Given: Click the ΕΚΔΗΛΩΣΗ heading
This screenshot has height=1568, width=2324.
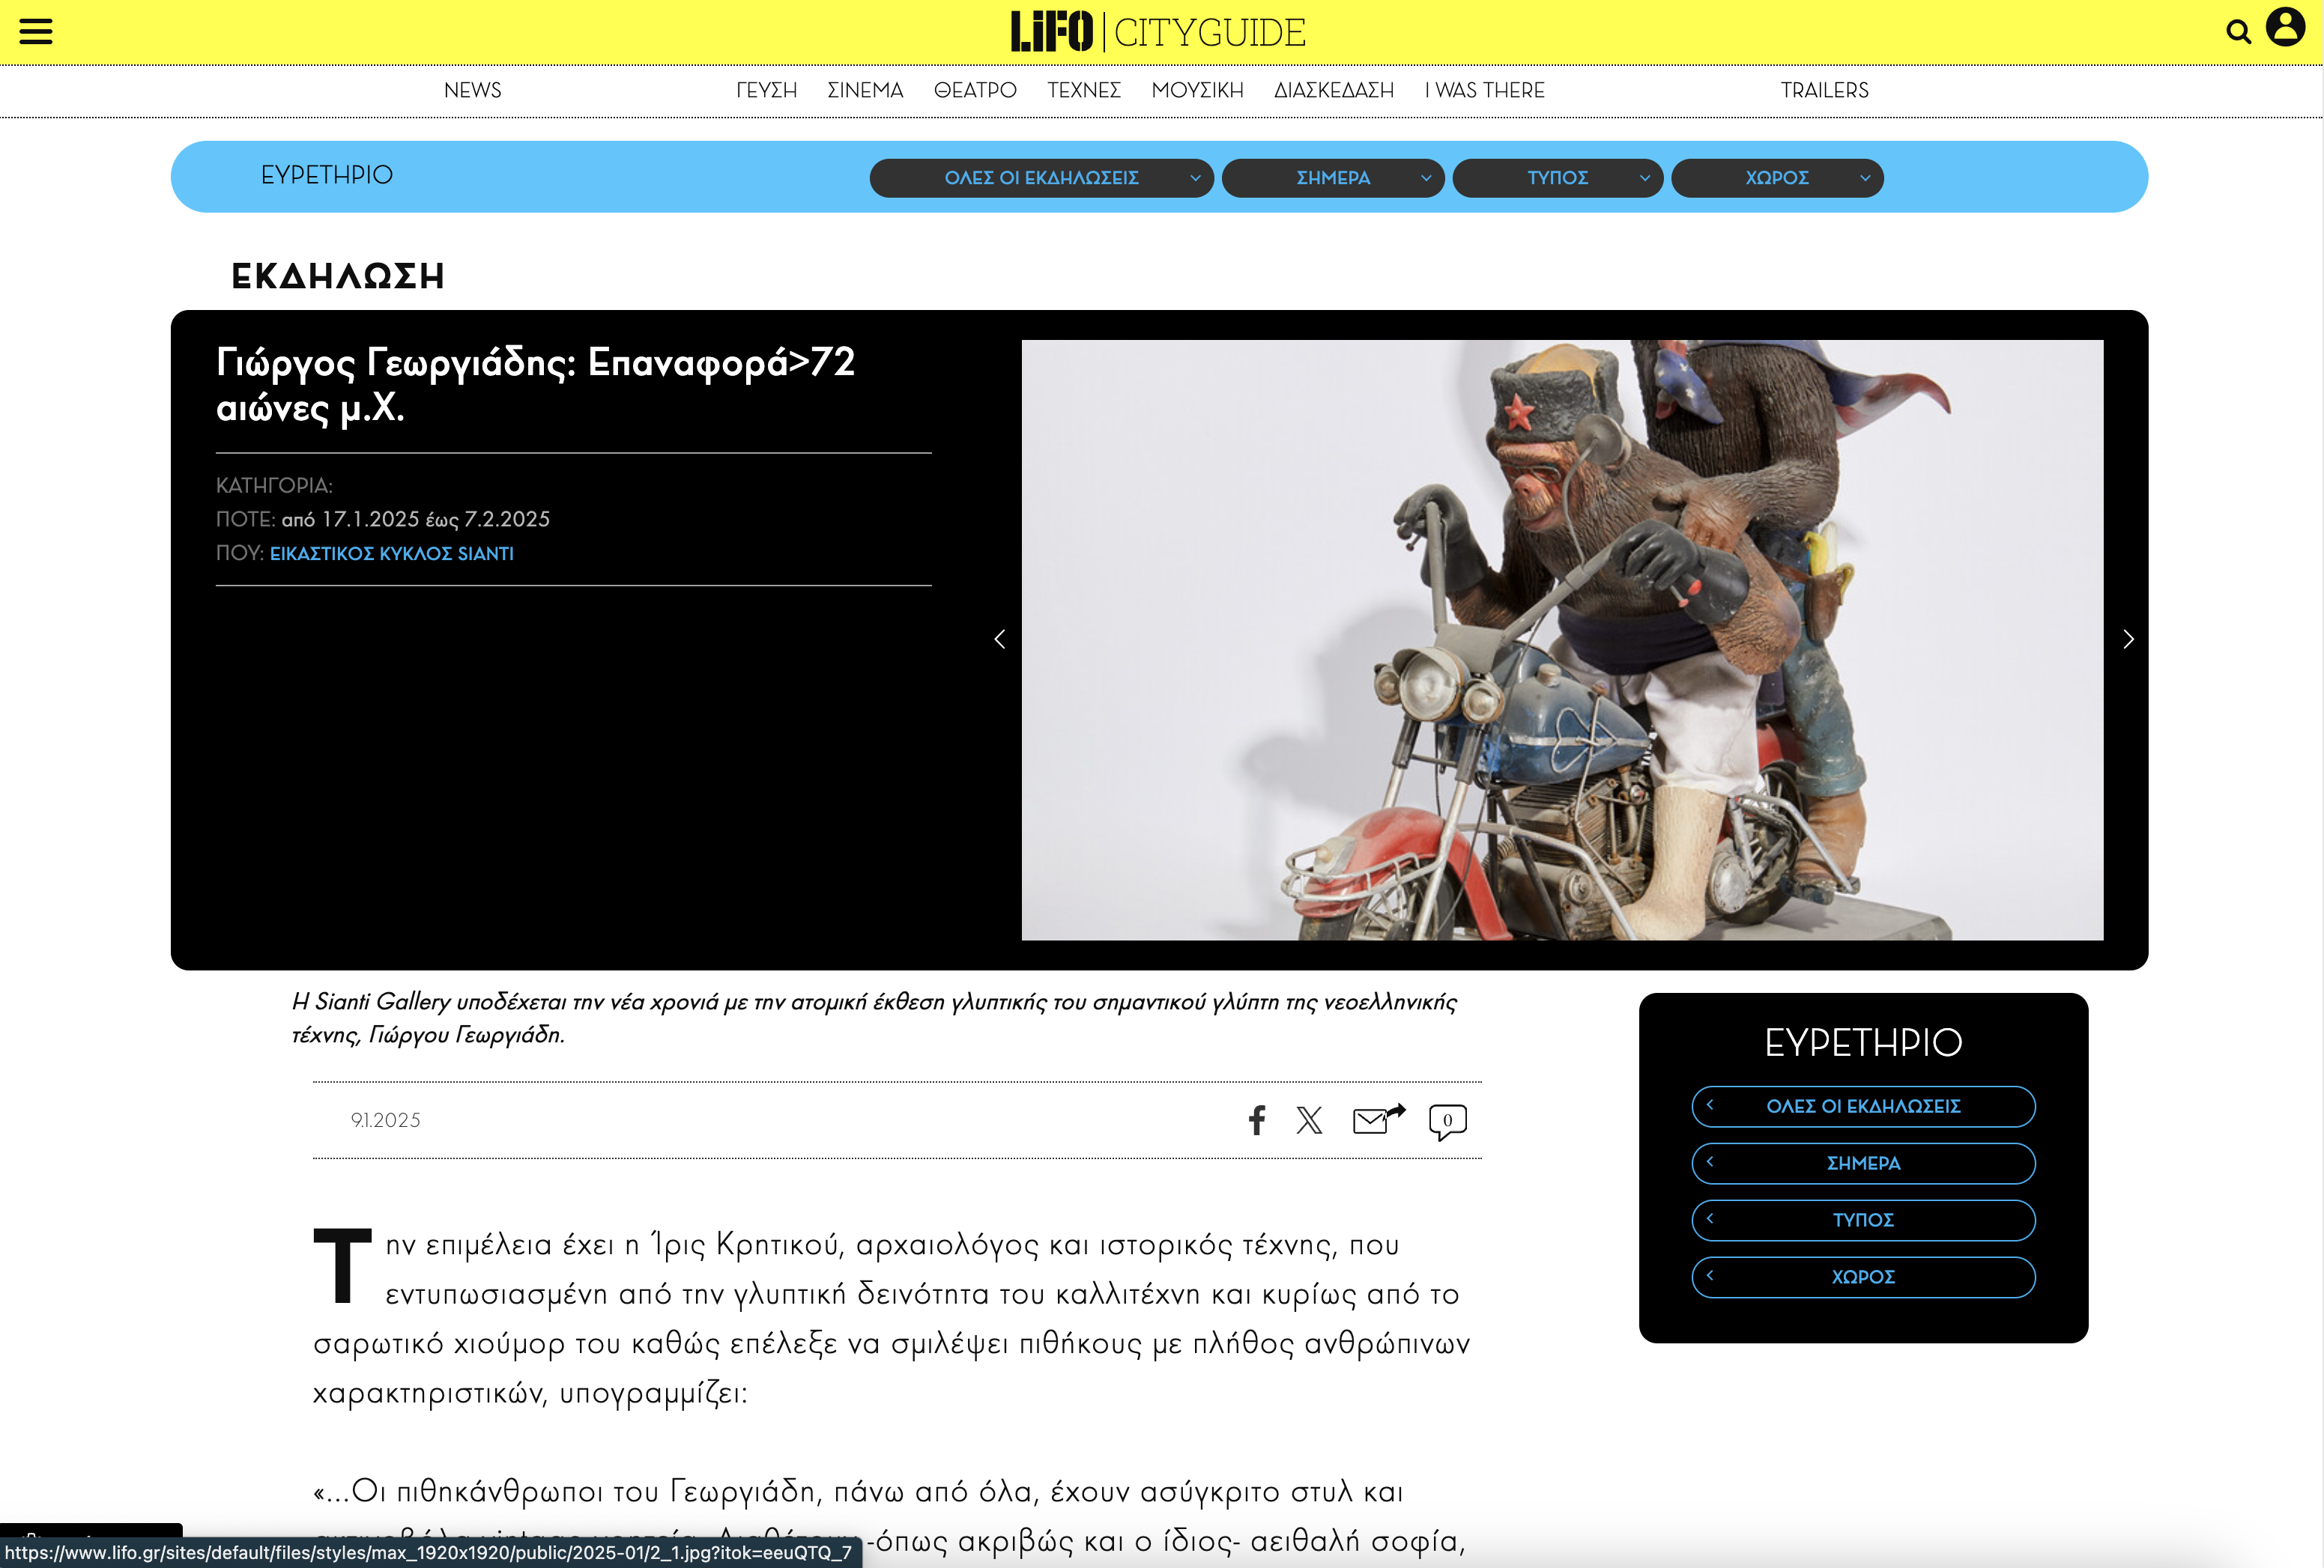Looking at the screenshot, I should 338,277.
